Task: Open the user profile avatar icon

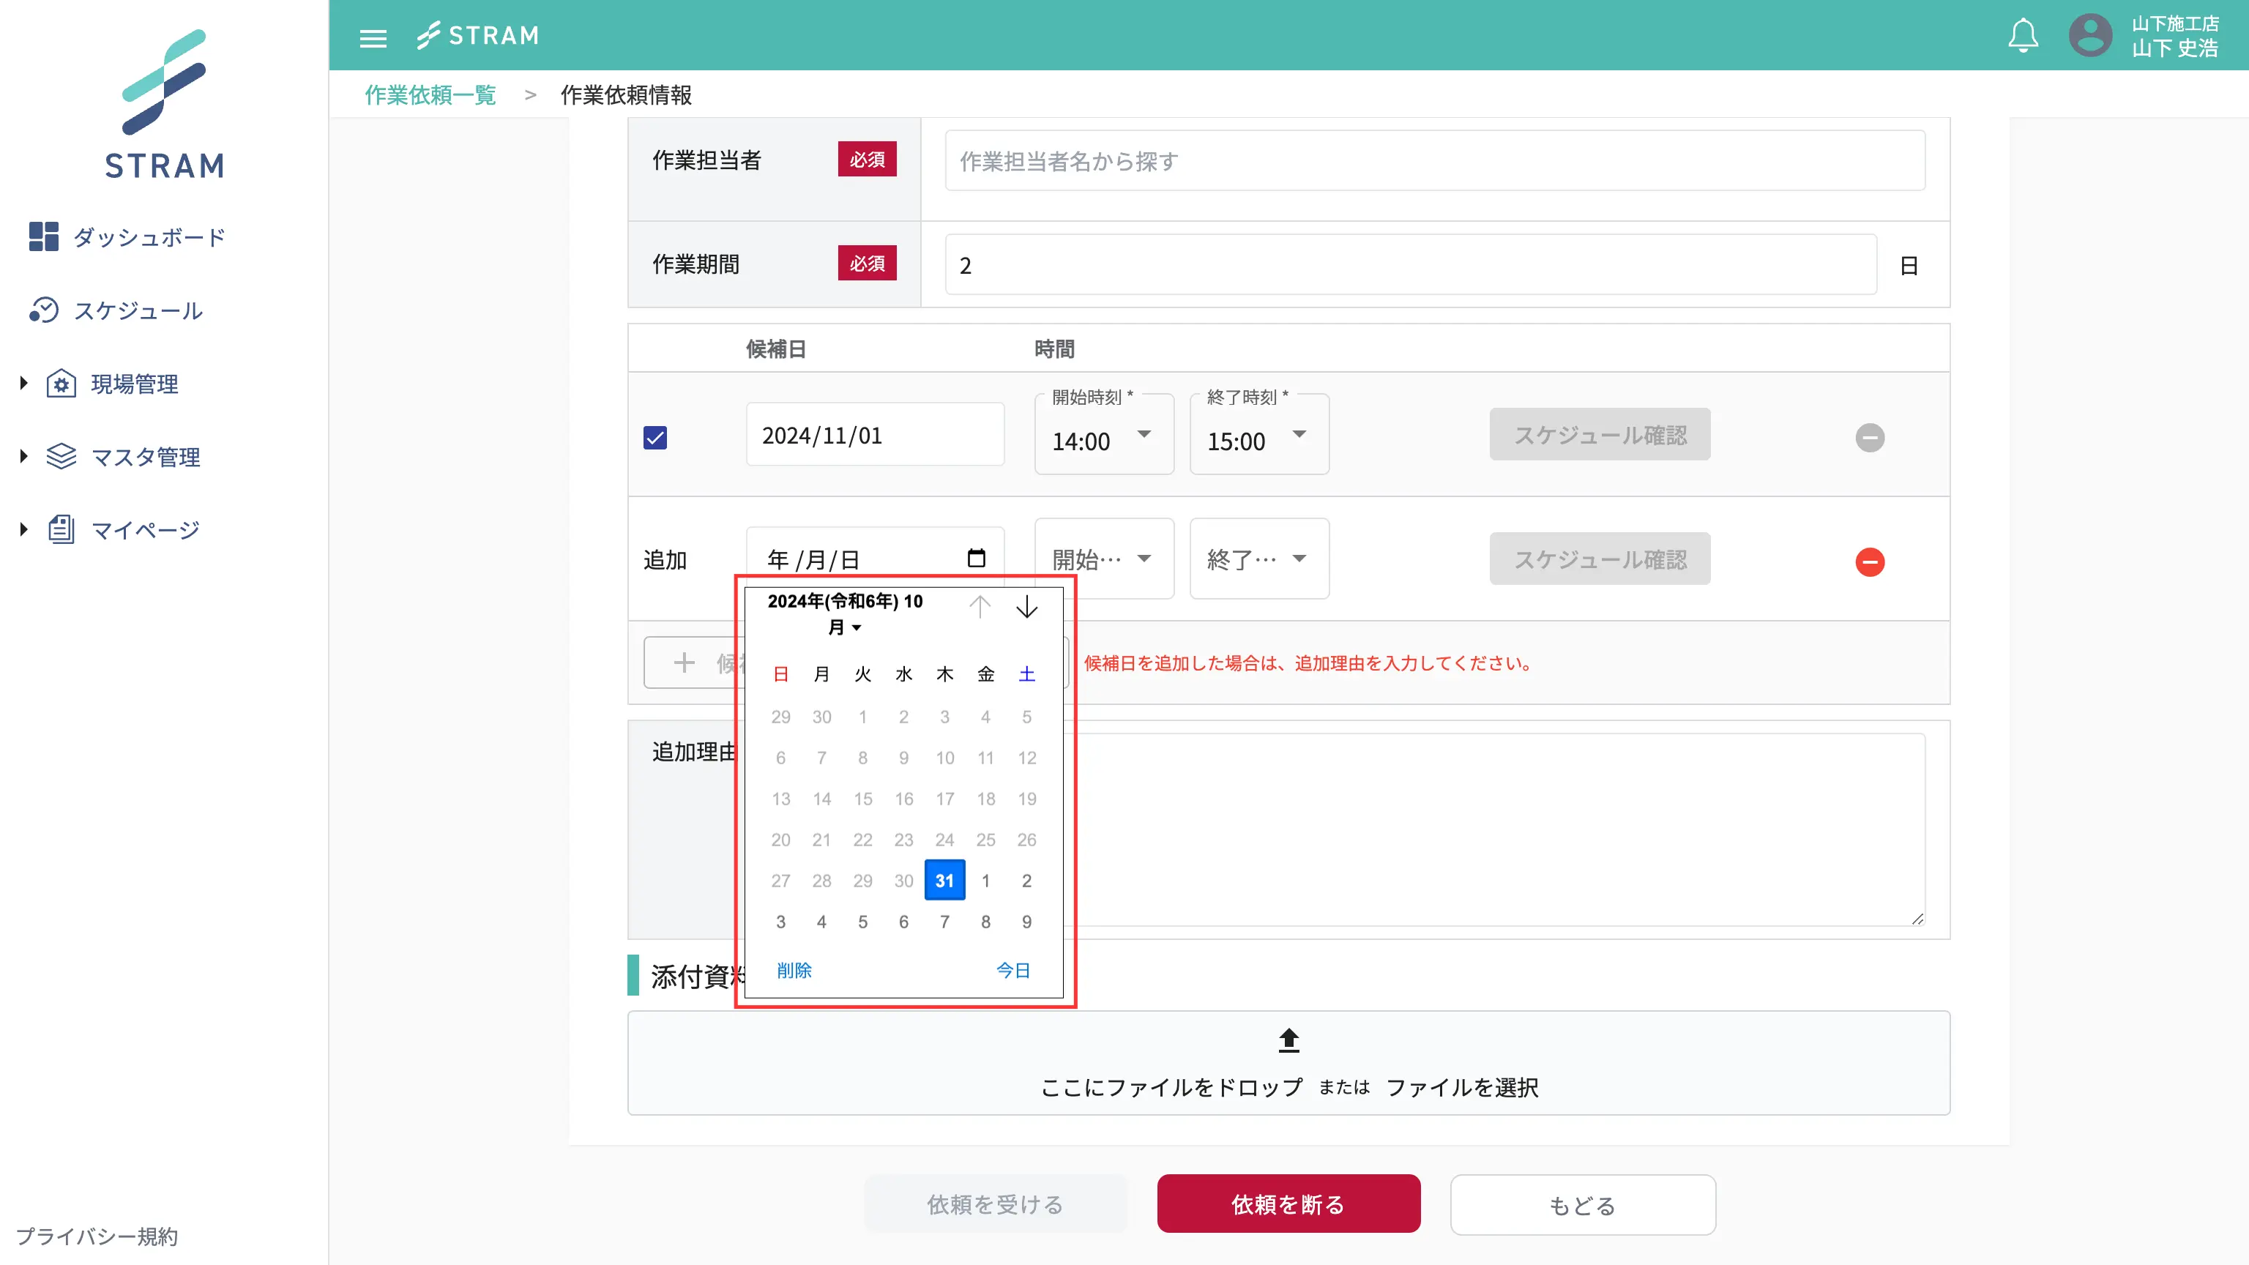Action: pyautogui.click(x=2090, y=36)
